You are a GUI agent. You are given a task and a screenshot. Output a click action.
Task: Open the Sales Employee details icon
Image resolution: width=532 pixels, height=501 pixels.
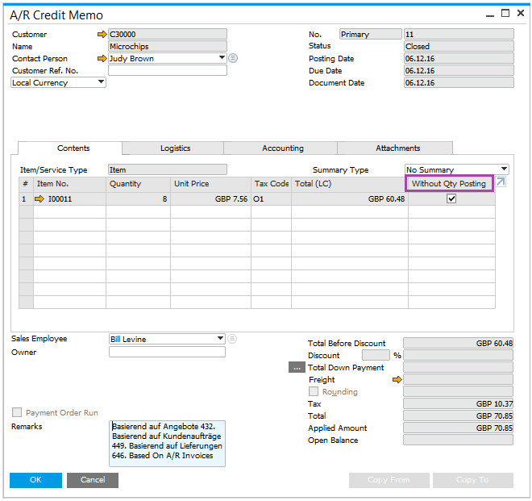[x=232, y=339]
